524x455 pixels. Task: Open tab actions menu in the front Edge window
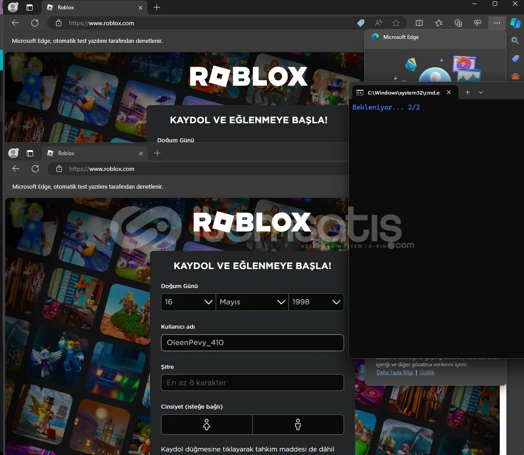click(x=30, y=153)
